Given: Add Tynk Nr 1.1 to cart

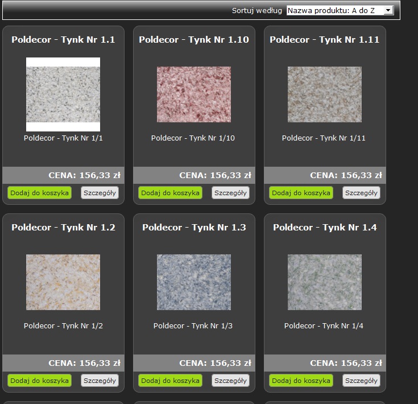Looking at the screenshot, I should [x=39, y=193].
